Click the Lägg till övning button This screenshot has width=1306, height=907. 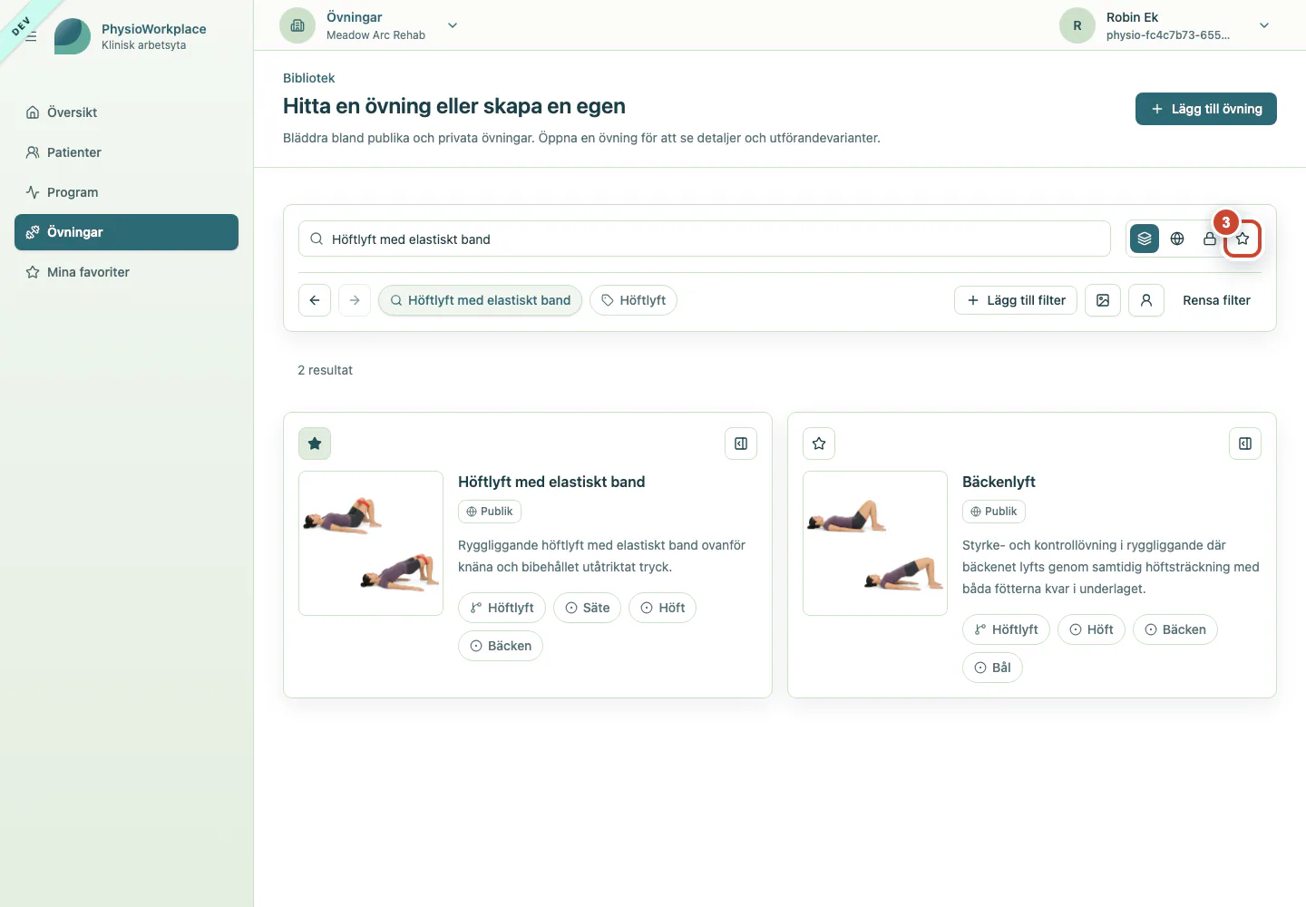1206,109
